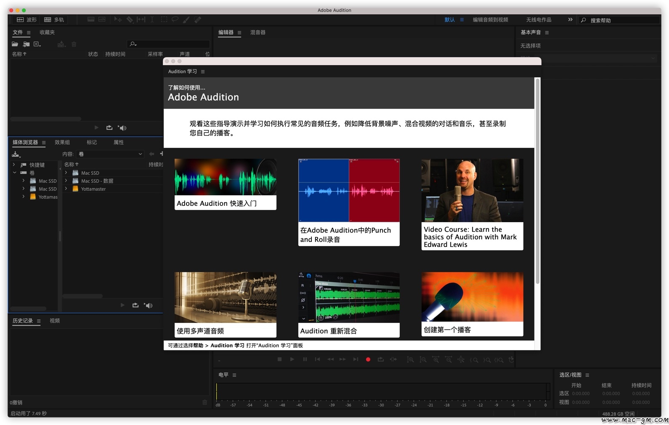Click the Files panel search field
Screen dimensions: 669x425
[168, 44]
